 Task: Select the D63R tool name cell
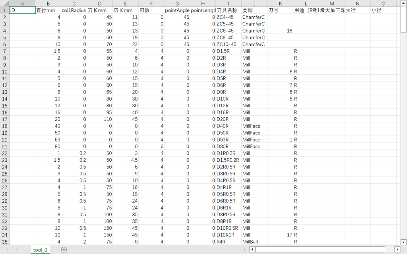(x=229, y=140)
